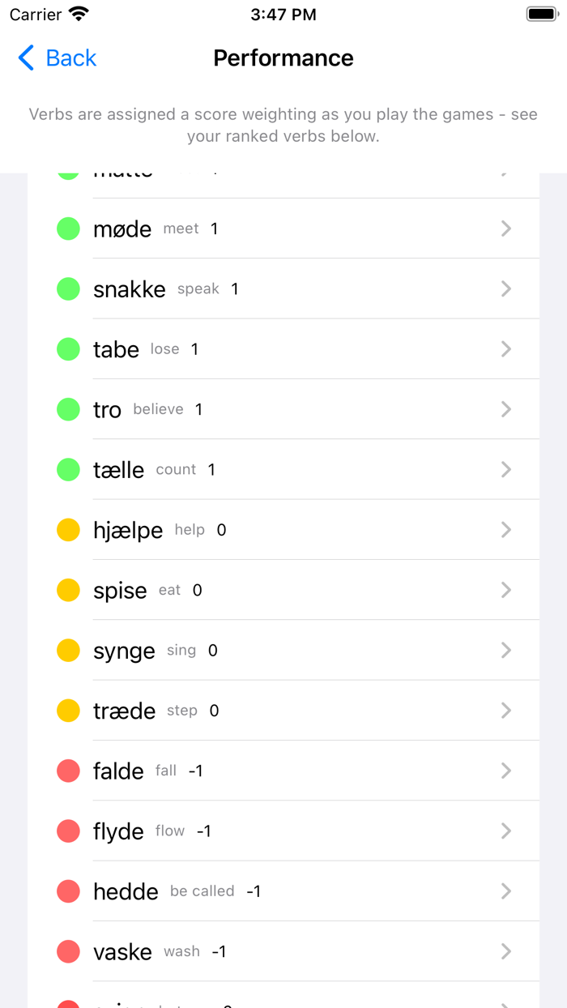Open vaske details using the chevron
The image size is (567, 1008).
(505, 951)
